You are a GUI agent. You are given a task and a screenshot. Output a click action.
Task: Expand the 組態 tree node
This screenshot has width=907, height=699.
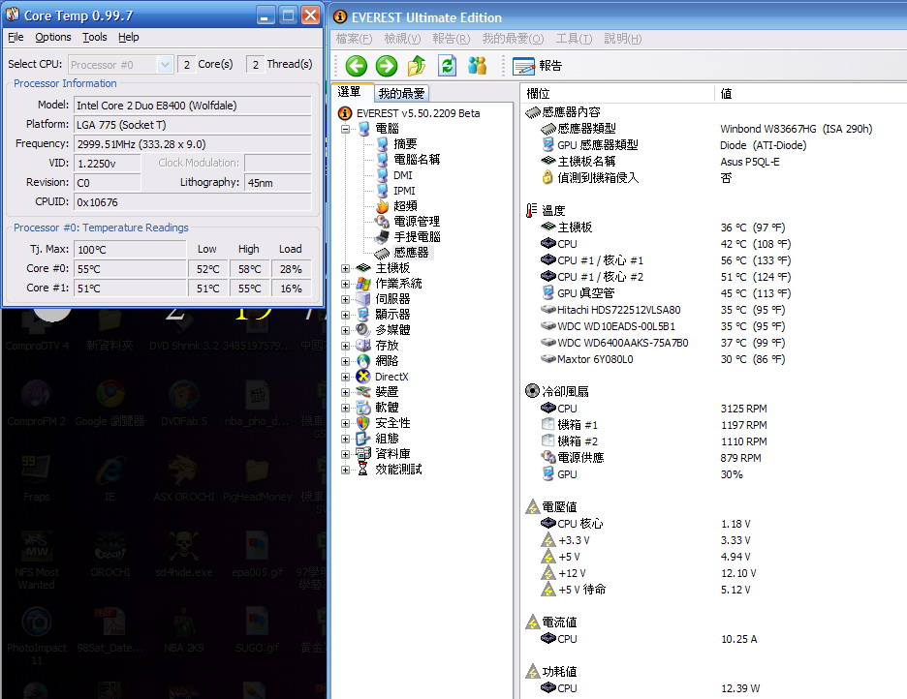[x=345, y=439]
